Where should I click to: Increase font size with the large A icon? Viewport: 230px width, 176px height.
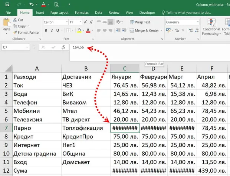85,22
